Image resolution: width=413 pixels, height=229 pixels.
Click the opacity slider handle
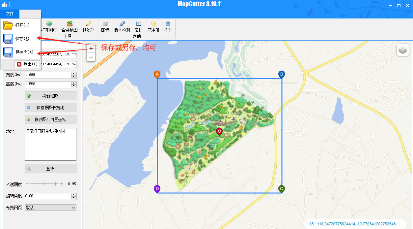55,184
